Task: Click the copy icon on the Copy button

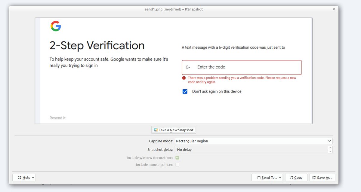Action: pos(291,178)
